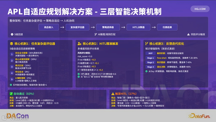Viewport: 216px width, 122px height.
Task: Click the if A轴置信度 < 0.7 line
Action: [88, 63]
